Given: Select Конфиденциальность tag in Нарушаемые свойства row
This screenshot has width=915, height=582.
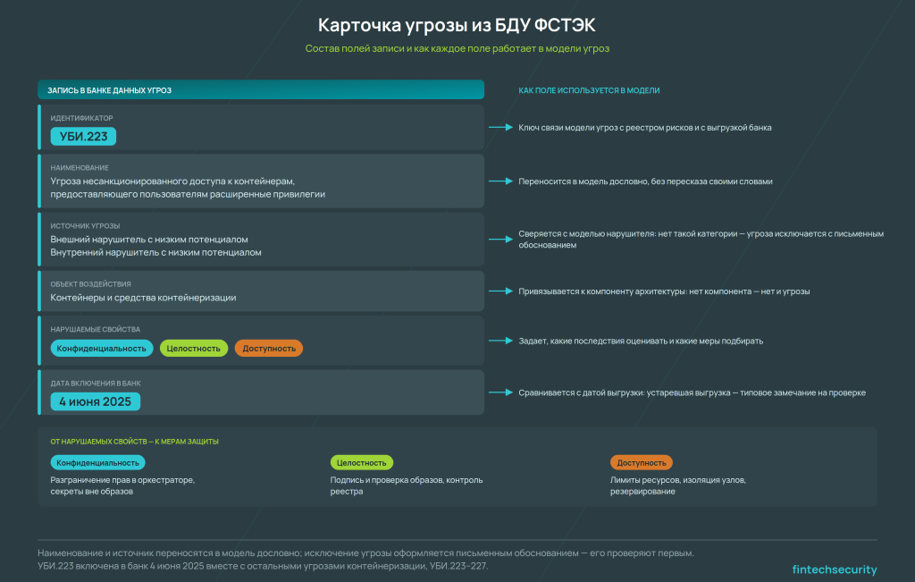Looking at the screenshot, I should pos(102,349).
